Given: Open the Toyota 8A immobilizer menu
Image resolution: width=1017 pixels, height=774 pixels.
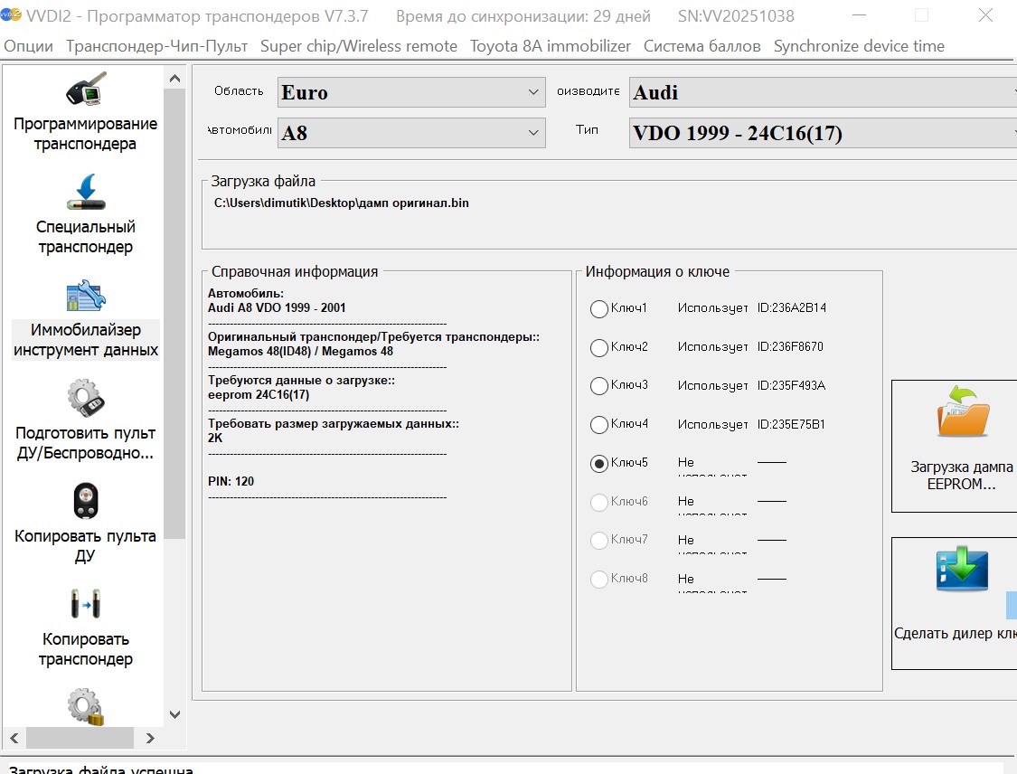Looking at the screenshot, I should (x=549, y=46).
